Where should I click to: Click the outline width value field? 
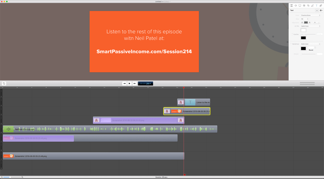click(320, 34)
